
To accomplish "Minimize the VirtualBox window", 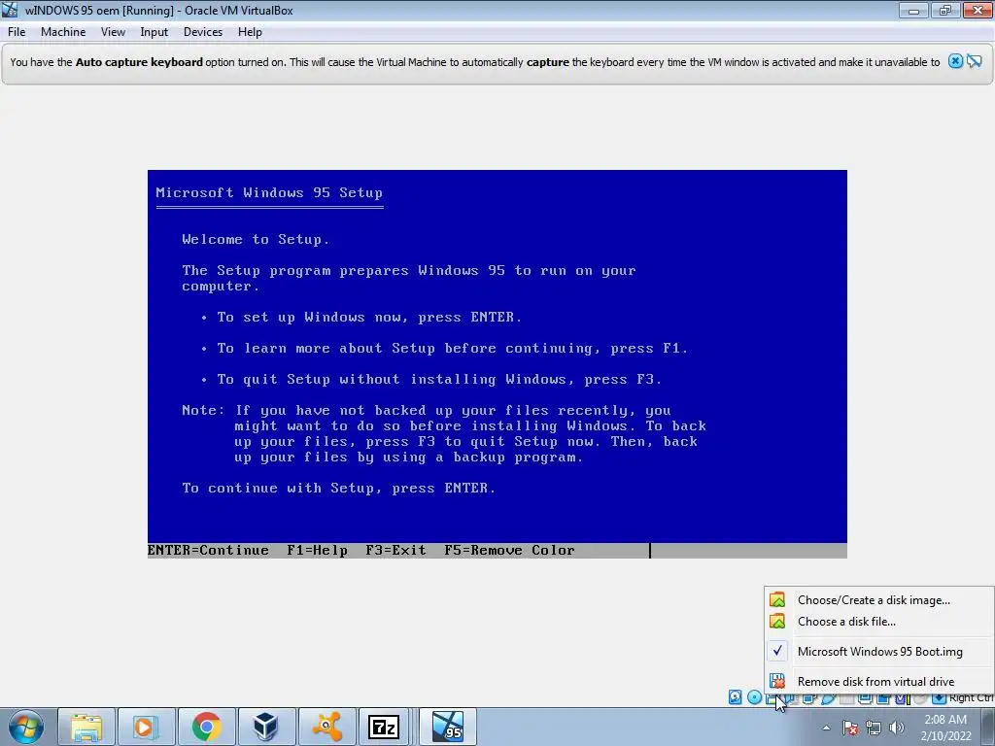I will pyautogui.click(x=913, y=10).
